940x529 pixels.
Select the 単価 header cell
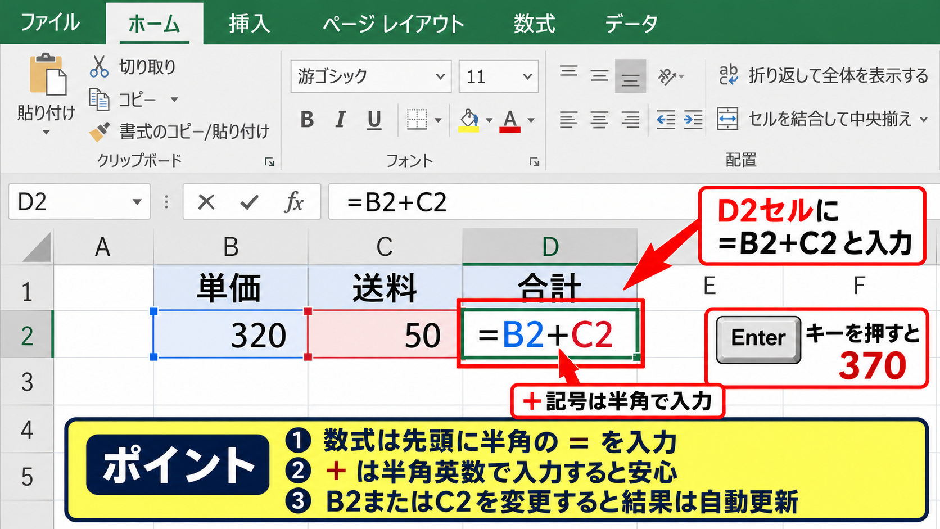[x=231, y=288]
